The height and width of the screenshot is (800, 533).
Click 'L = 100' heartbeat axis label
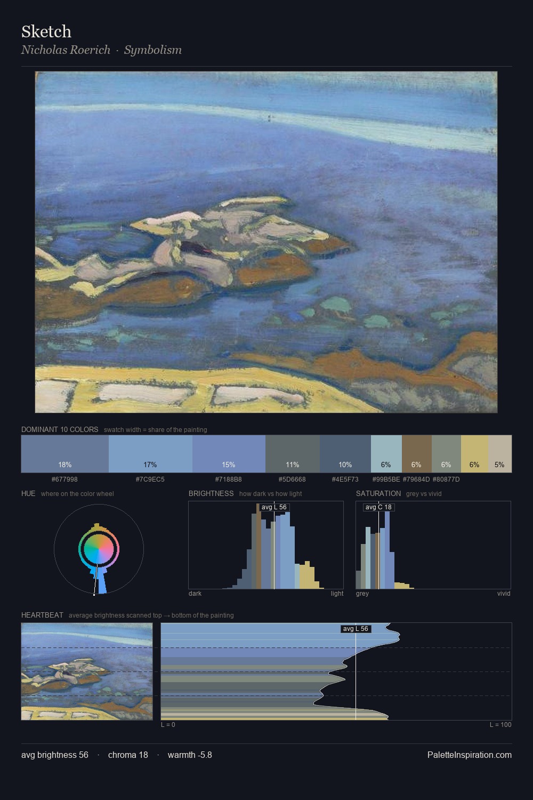tap(500, 725)
